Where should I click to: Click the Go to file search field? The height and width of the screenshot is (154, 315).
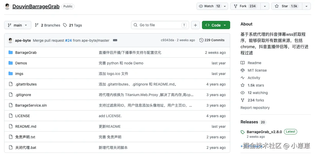(x=160, y=25)
